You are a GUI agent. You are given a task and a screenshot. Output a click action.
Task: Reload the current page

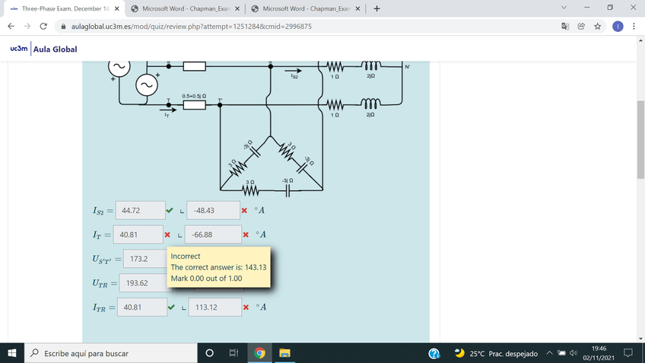pyautogui.click(x=43, y=27)
